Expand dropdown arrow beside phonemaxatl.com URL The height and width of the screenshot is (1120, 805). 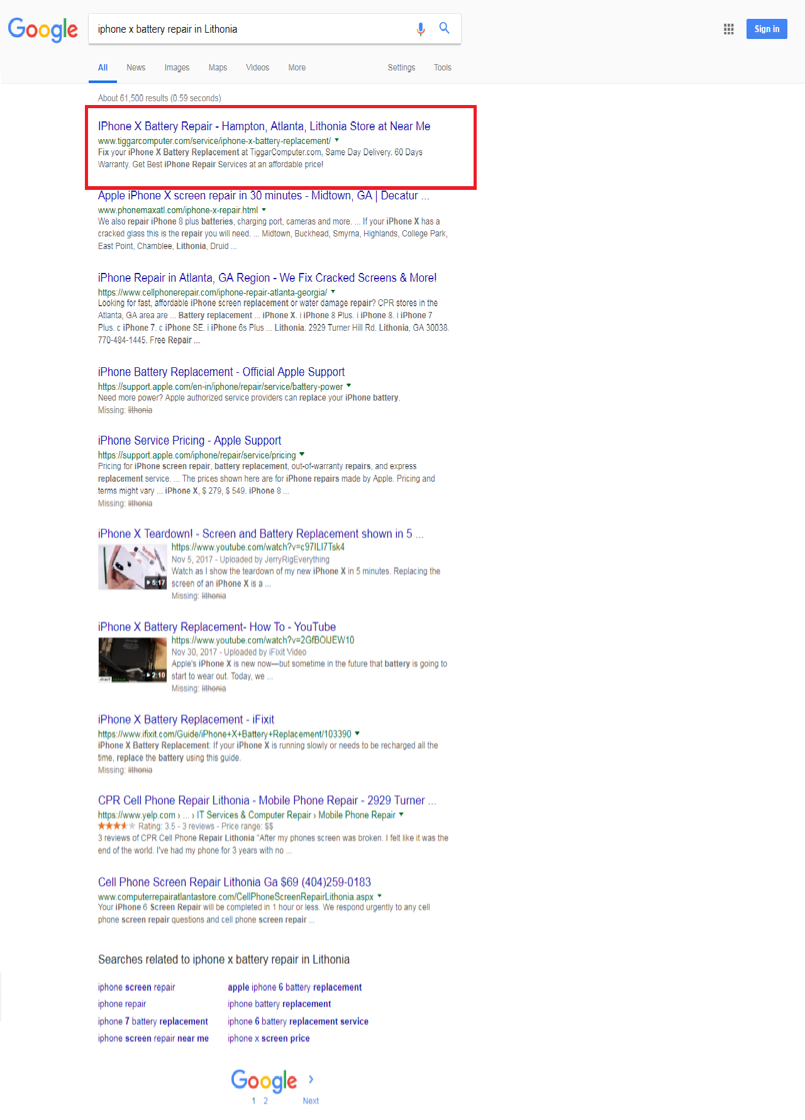click(x=264, y=210)
